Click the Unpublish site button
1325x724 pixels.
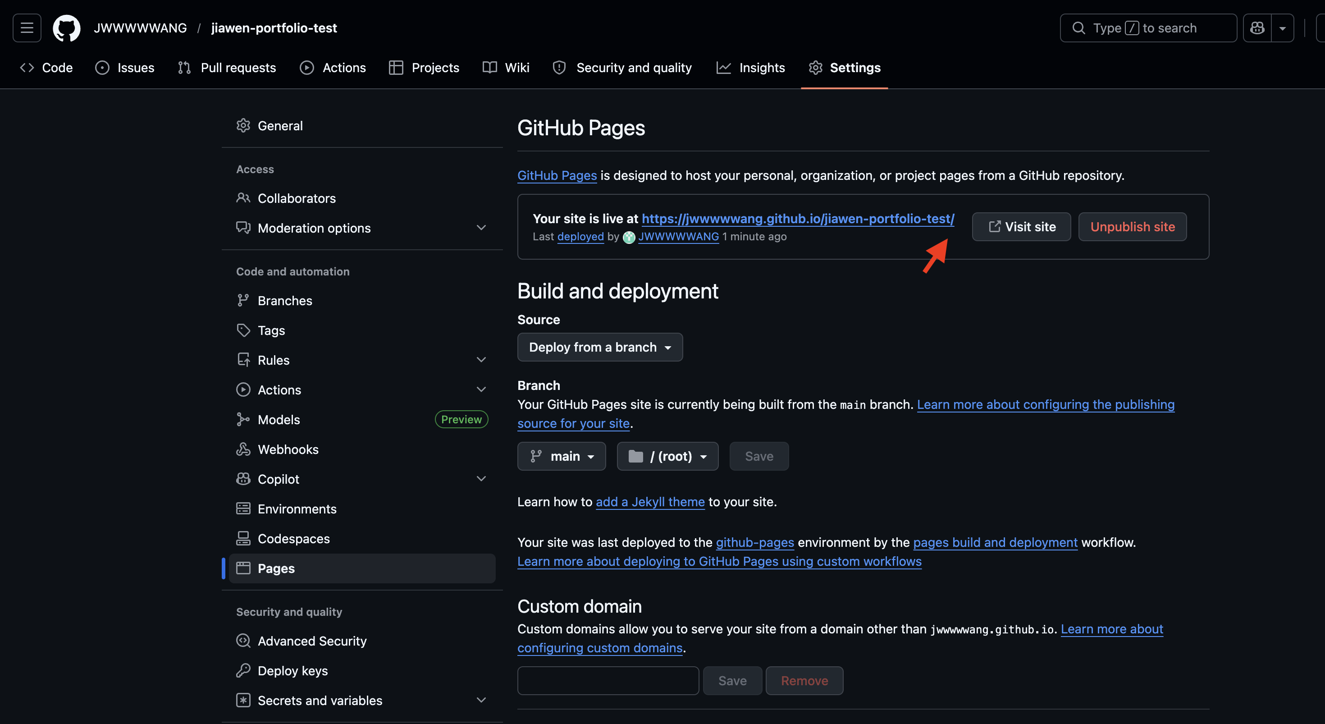pyautogui.click(x=1132, y=226)
